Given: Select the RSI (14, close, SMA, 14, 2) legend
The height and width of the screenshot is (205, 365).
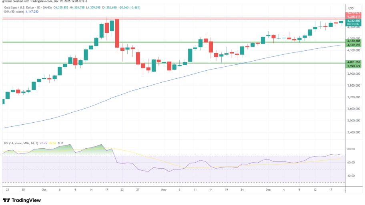Looking at the screenshot, I should pyautogui.click(x=23, y=142).
